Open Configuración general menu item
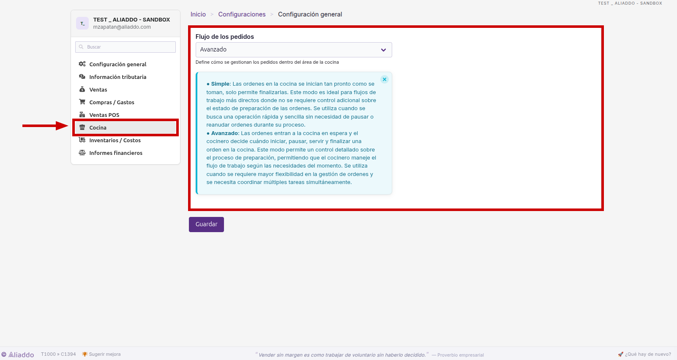The height and width of the screenshot is (360, 677). (126, 64)
